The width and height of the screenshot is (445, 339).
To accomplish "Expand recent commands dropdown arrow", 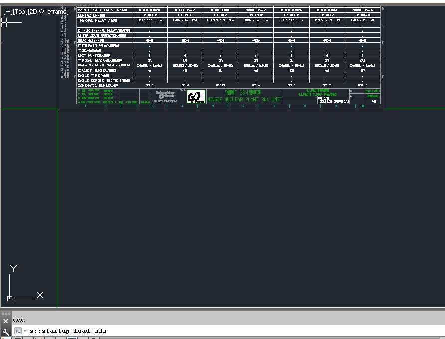I will point(25,331).
